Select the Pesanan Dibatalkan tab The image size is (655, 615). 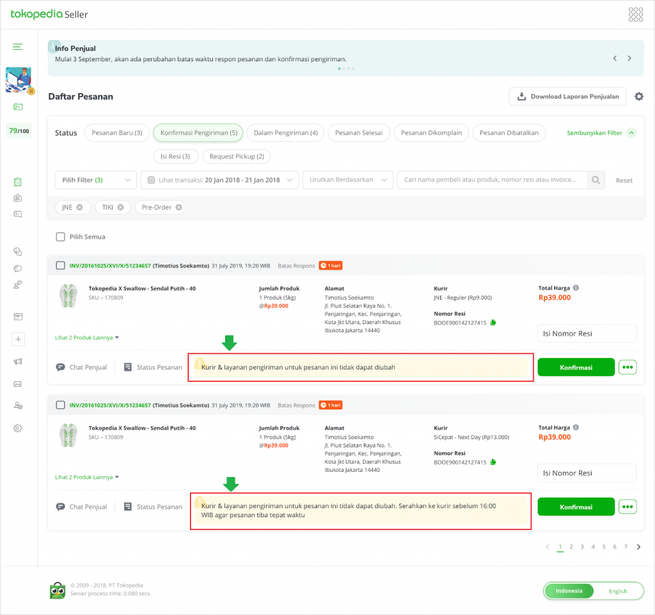tap(509, 133)
